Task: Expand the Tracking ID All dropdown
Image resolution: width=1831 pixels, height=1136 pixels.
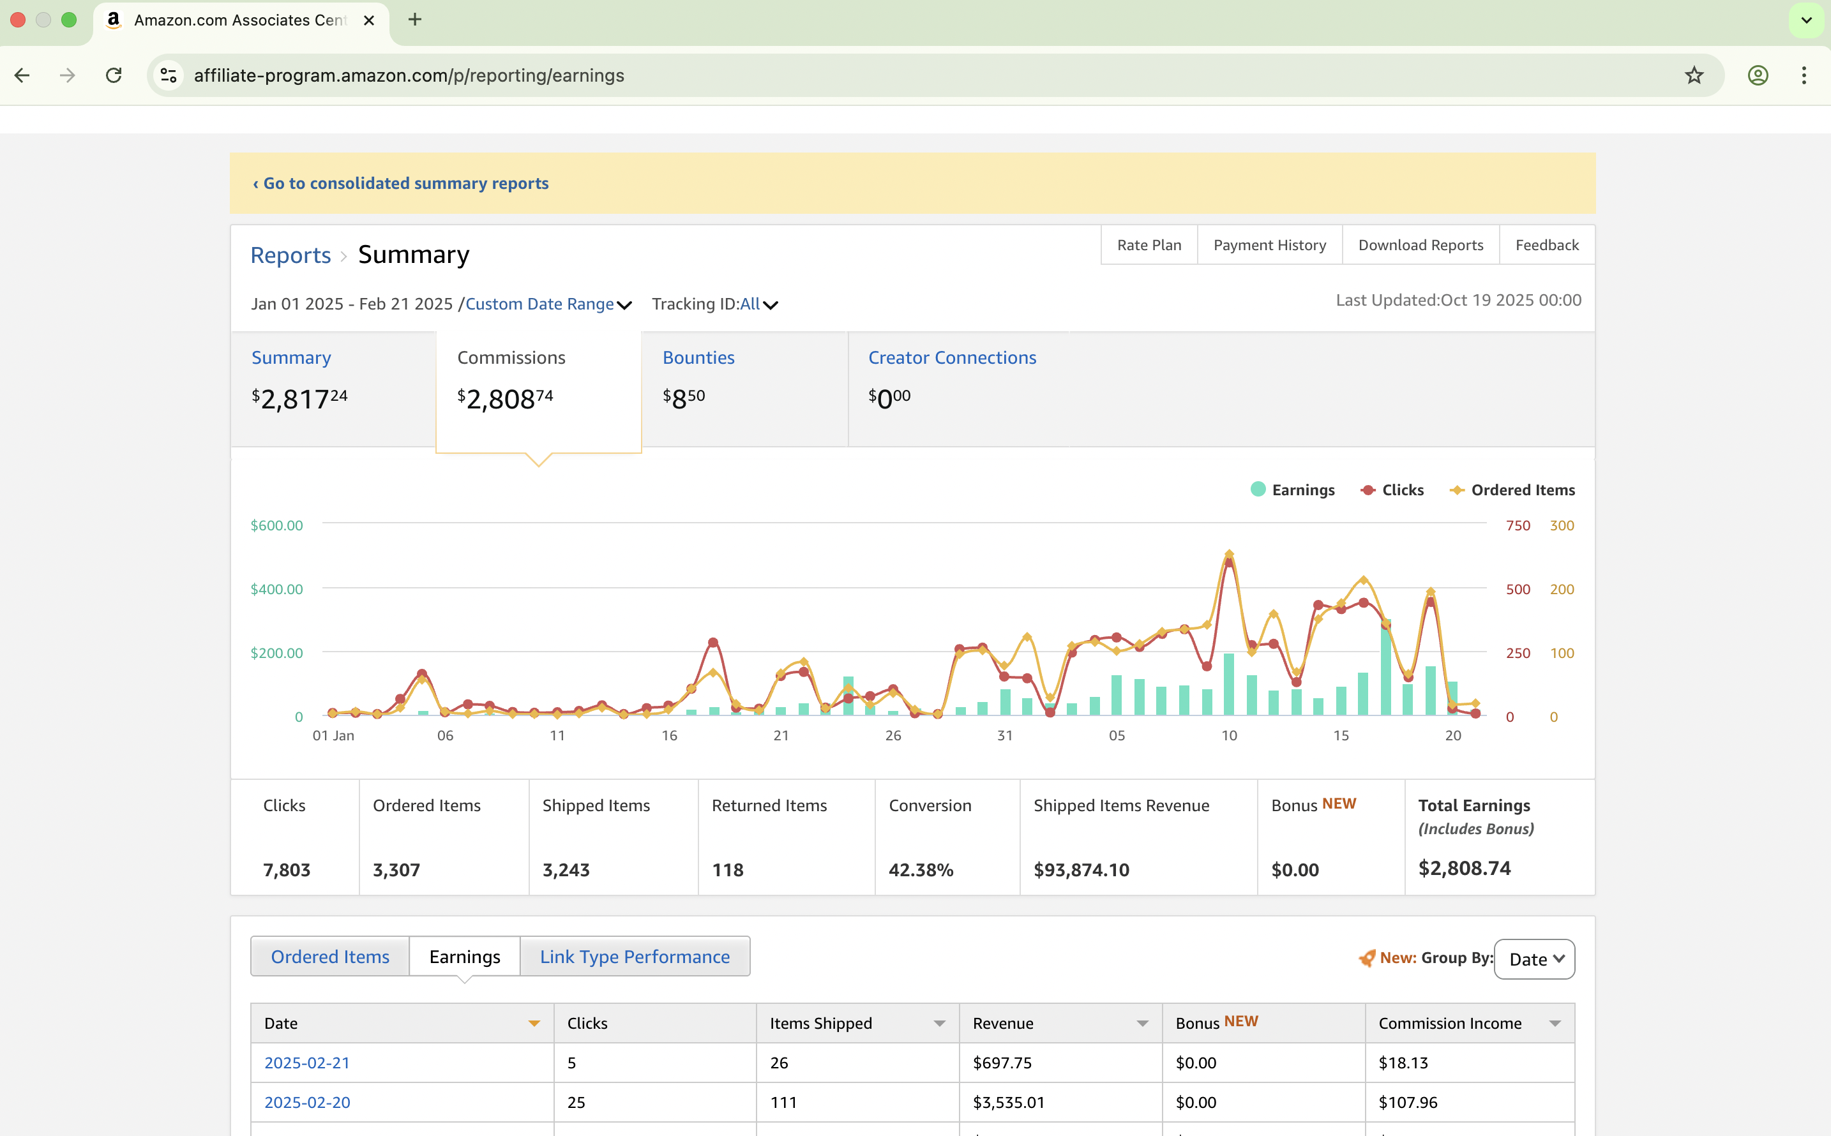Action: pos(758,304)
